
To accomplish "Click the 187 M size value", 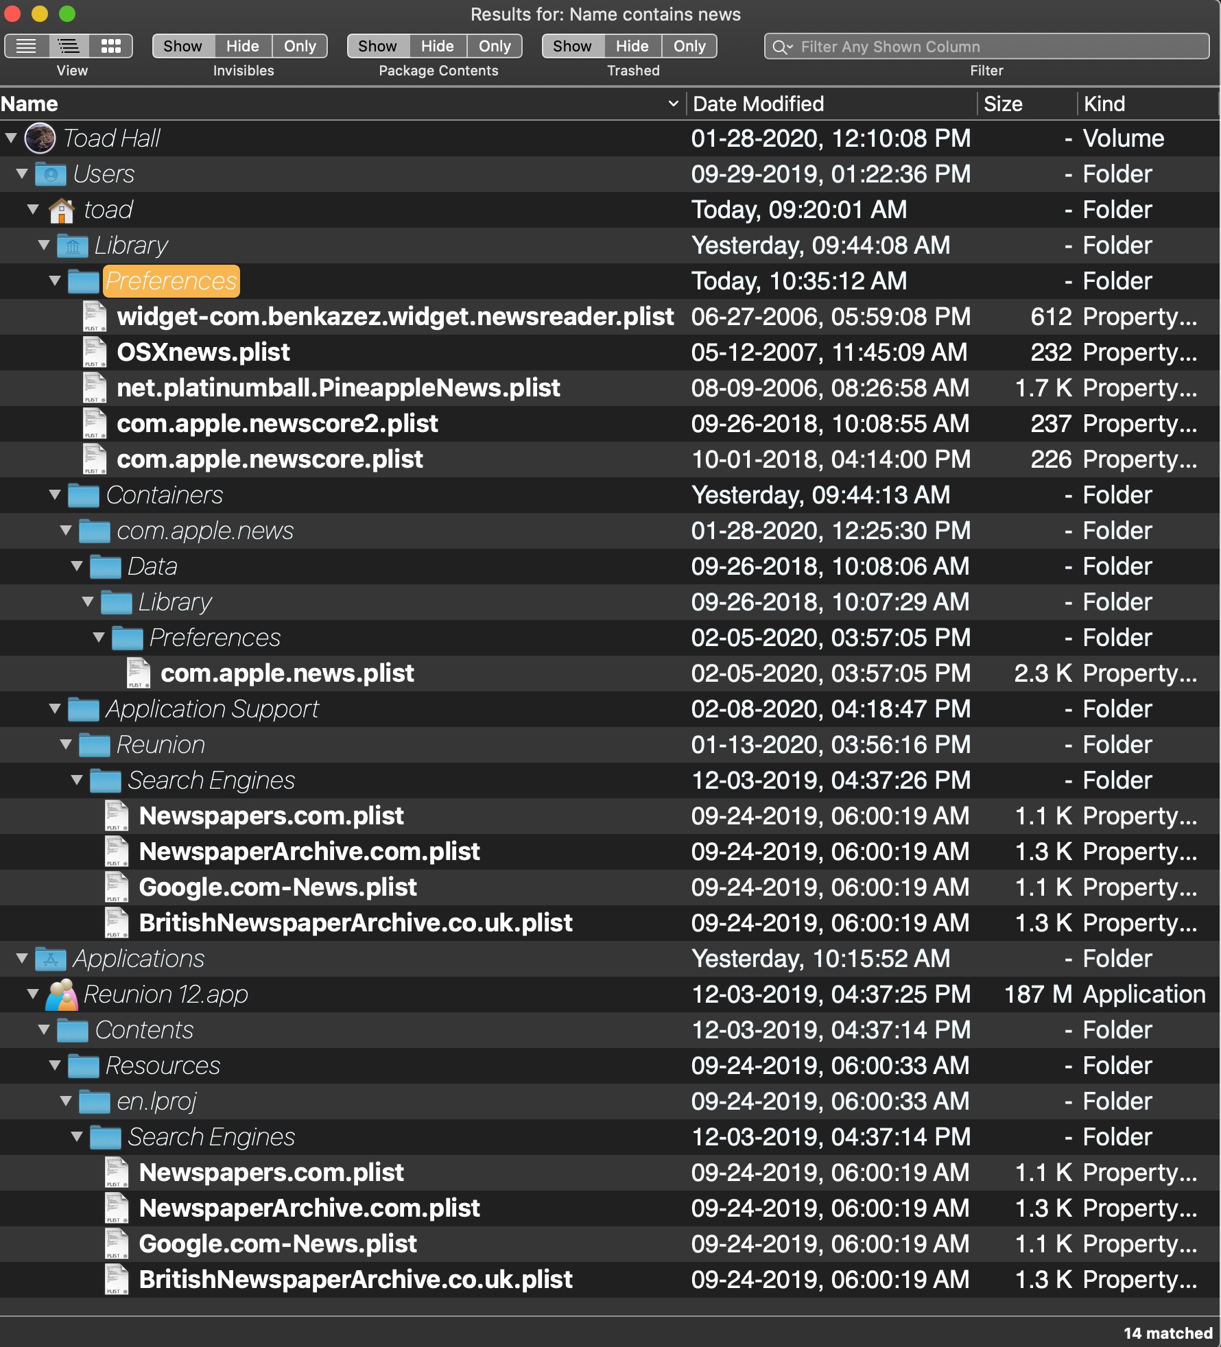I will click(x=1038, y=994).
